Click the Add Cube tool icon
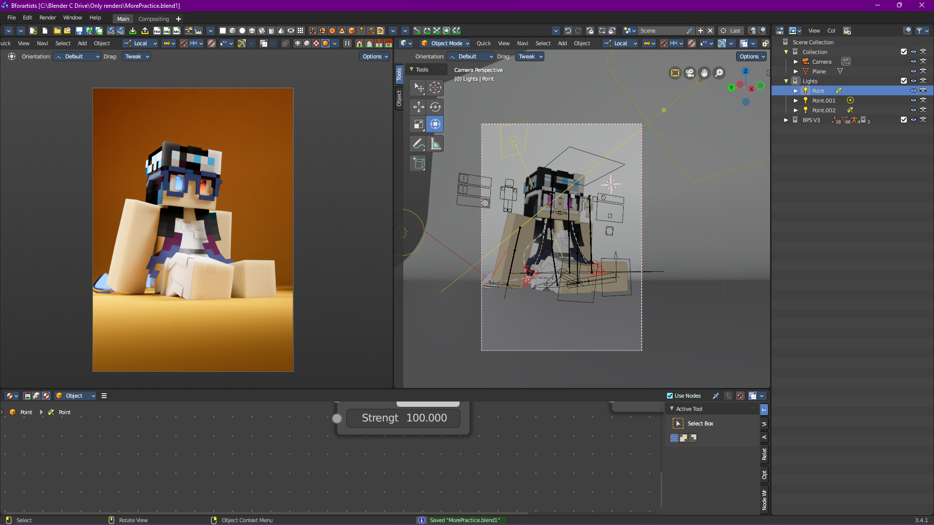 (x=418, y=163)
